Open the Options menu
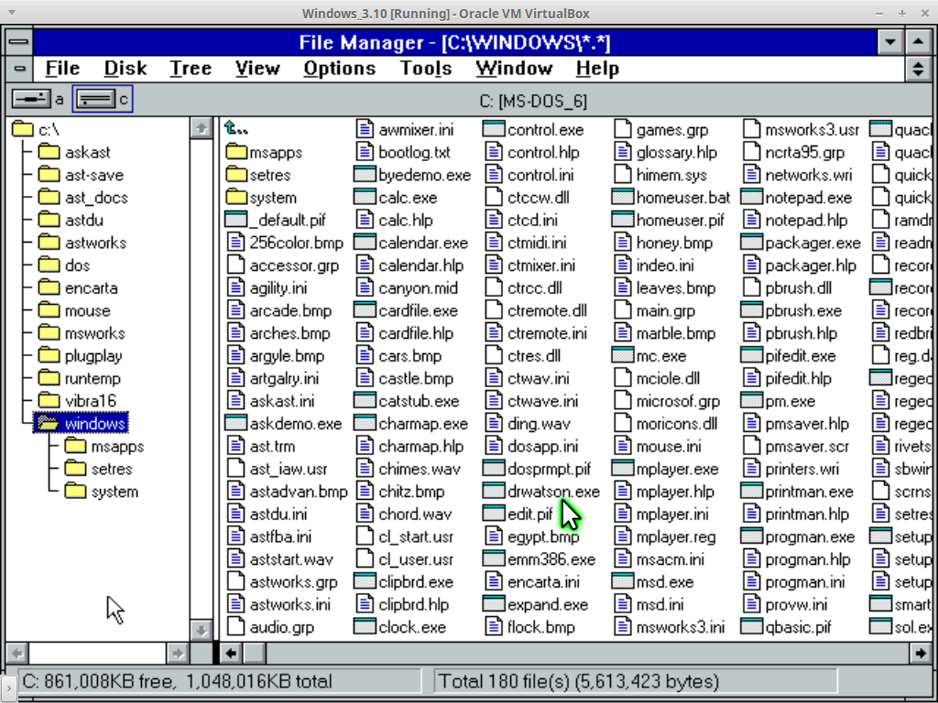 (339, 69)
